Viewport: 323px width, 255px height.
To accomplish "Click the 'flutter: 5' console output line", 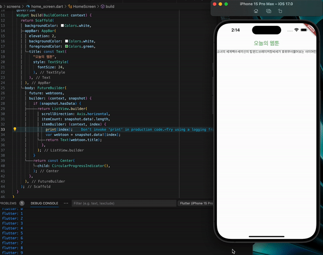I will pos(12,233).
